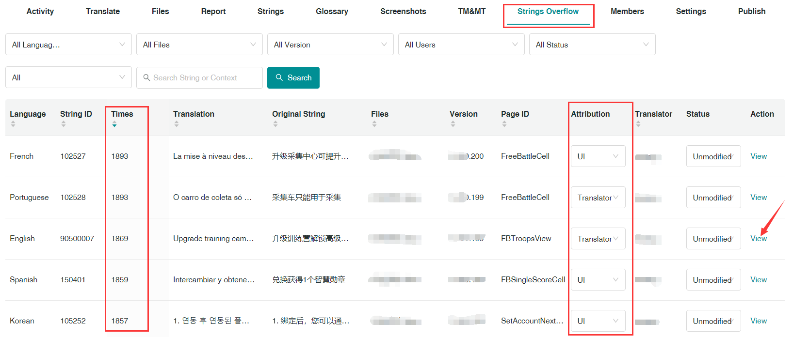Screen dimensions: 793x337
Task: Go to the Strings tab
Action: (x=271, y=11)
